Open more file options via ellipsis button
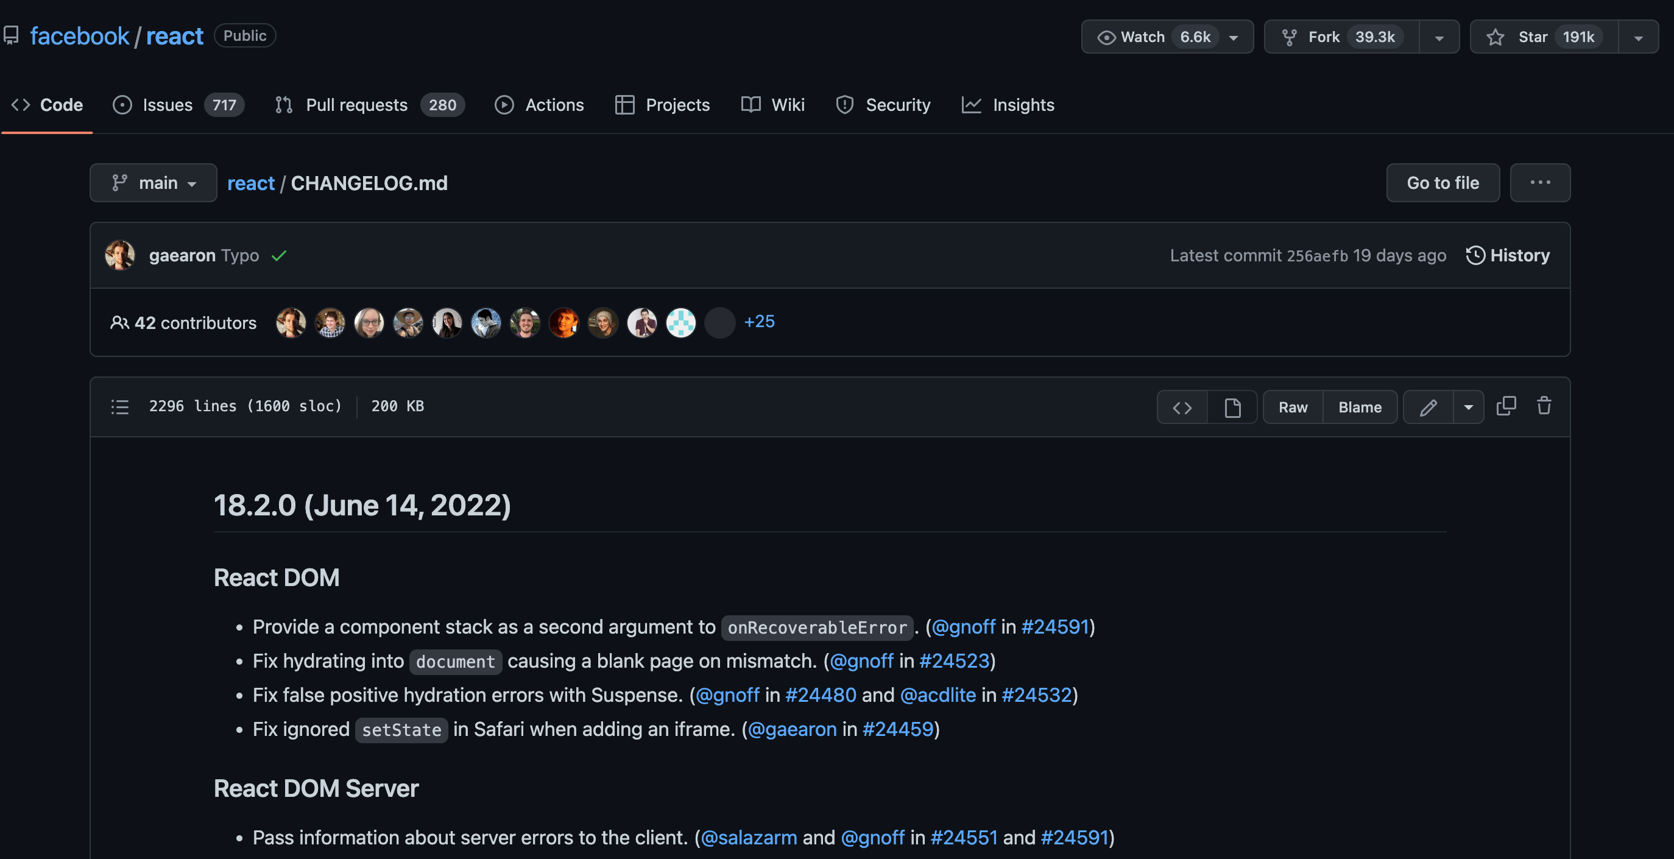The width and height of the screenshot is (1674, 859). coord(1539,183)
